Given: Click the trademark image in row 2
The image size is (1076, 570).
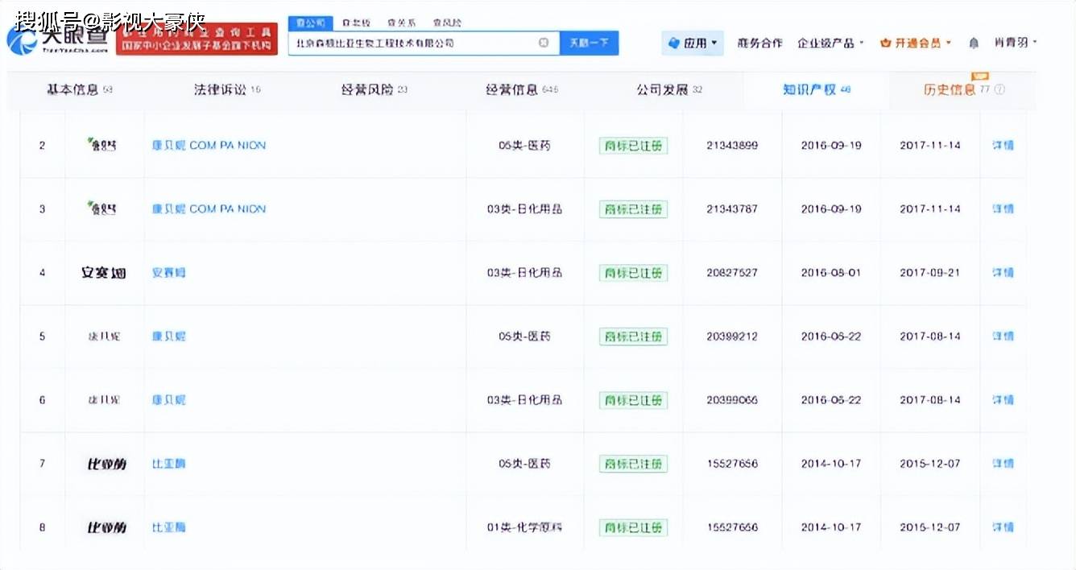Looking at the screenshot, I should 102,145.
